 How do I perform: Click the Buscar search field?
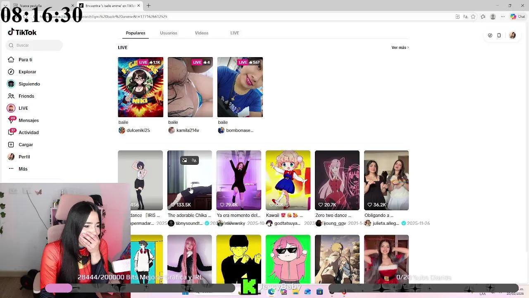point(35,45)
